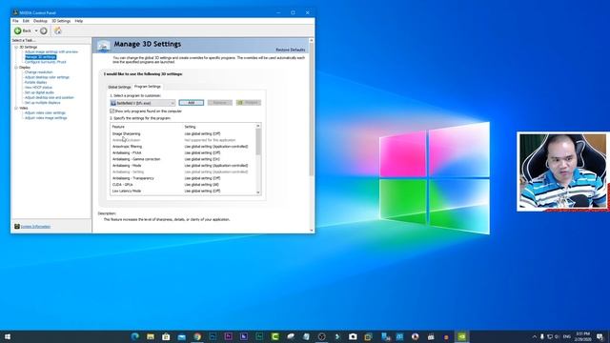Open Camtasia green C icon in taskbar

275,336
